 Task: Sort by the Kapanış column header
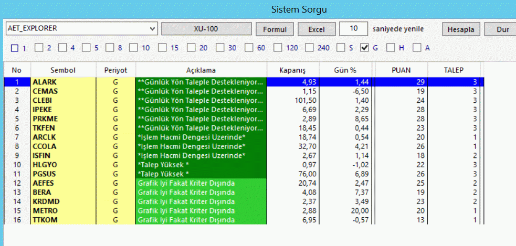[293, 70]
